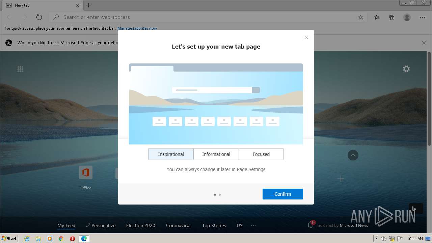Select the Focused layout option

[x=261, y=154]
